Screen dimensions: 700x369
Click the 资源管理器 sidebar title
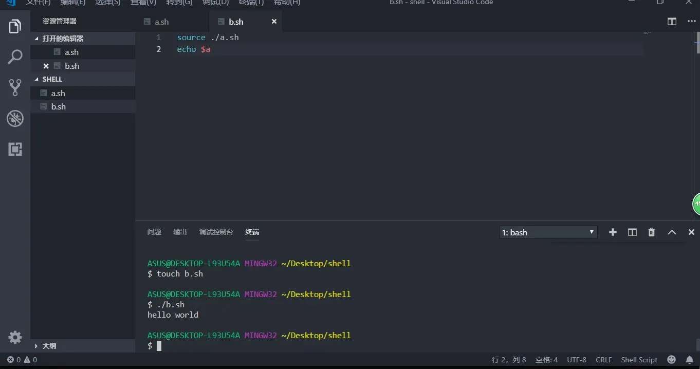(x=60, y=21)
